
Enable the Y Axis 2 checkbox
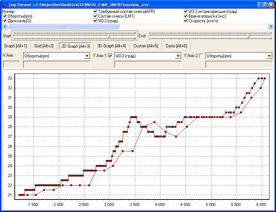click(201, 56)
